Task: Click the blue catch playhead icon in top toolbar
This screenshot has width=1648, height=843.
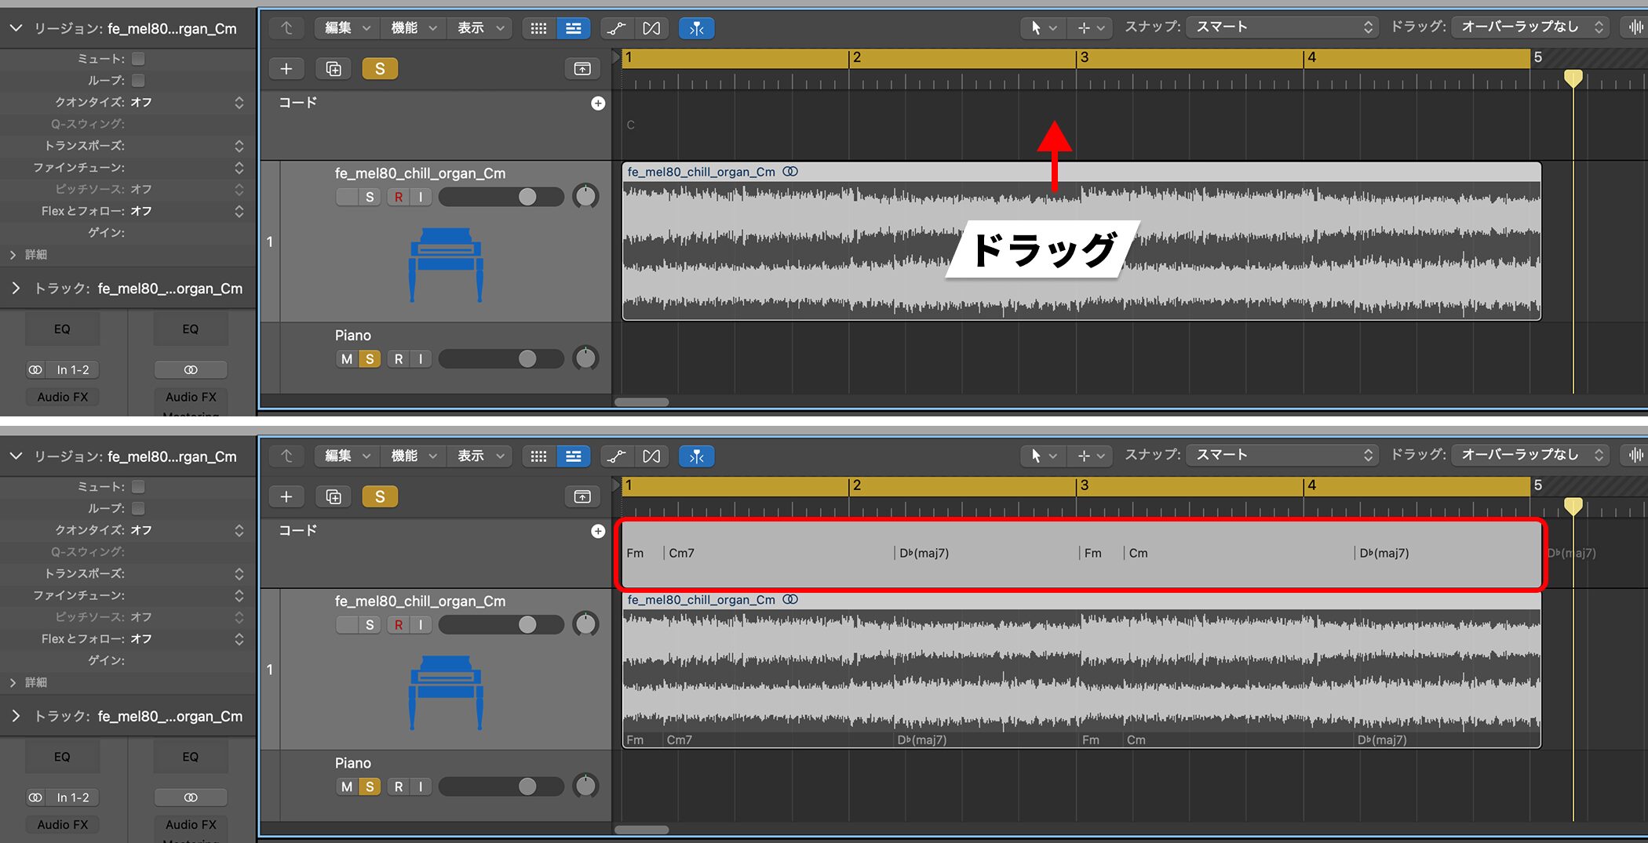Action: coord(696,28)
